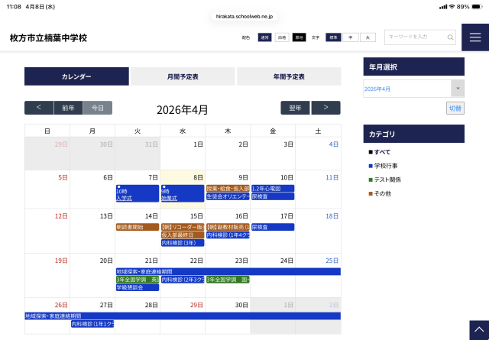Select the カレンダー tab
Viewport: 489px width, 340px height.
76,76
